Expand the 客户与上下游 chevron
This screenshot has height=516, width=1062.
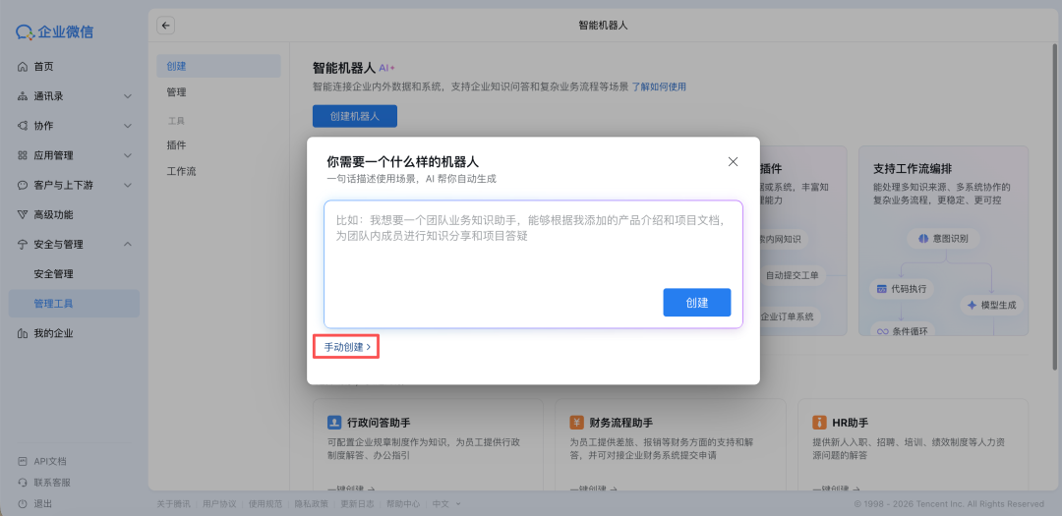127,185
